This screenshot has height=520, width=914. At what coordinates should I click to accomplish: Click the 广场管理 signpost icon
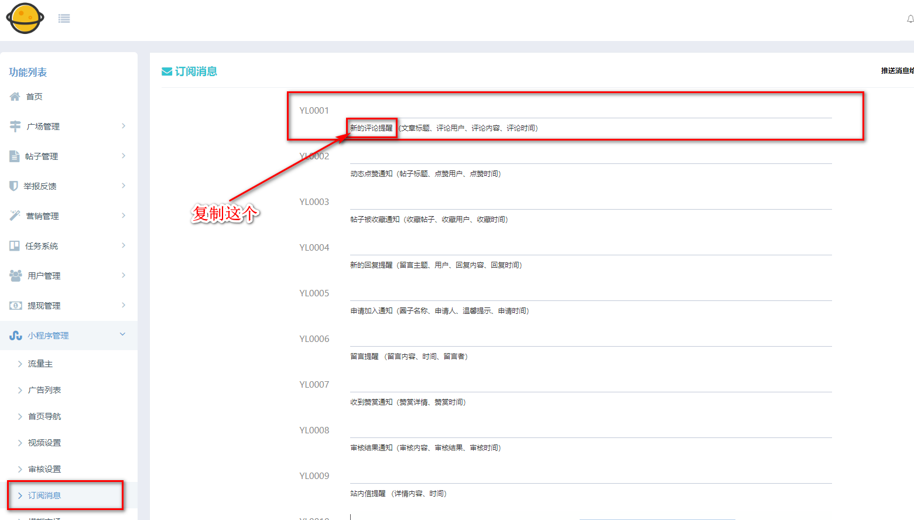15,126
